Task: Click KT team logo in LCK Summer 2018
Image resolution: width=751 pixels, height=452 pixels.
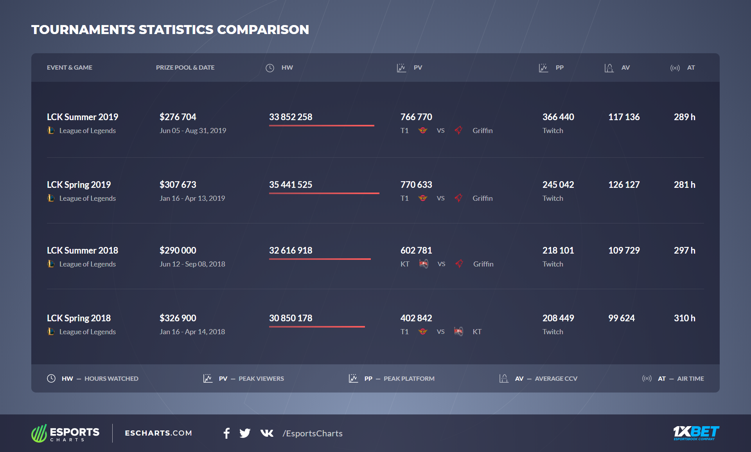Action: tap(424, 264)
